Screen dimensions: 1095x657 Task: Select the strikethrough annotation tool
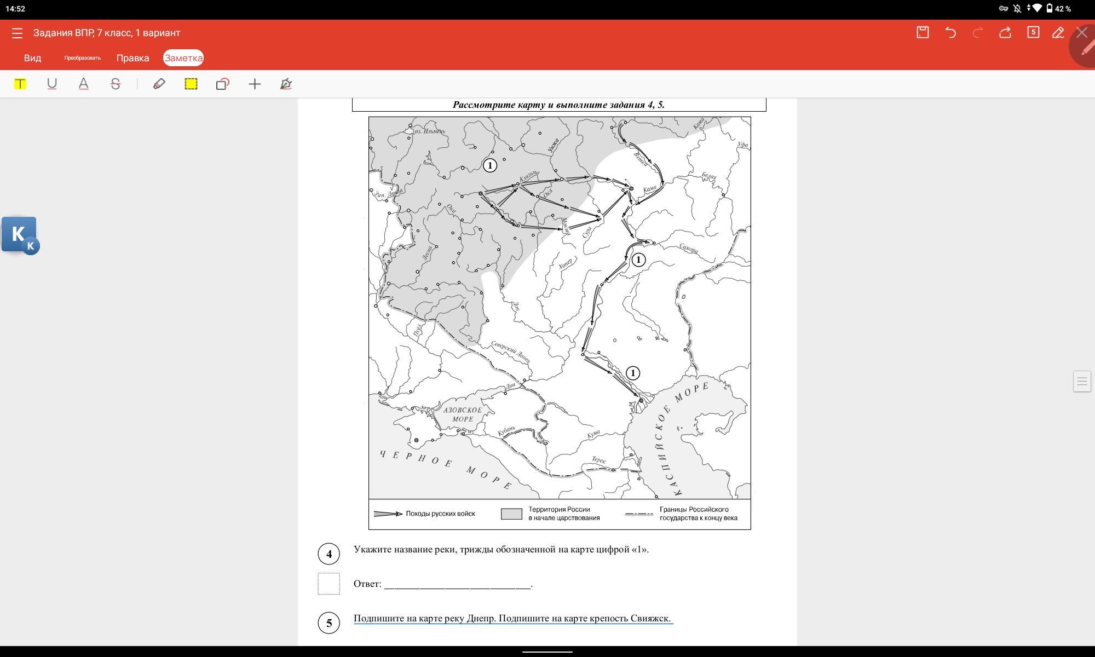115,84
